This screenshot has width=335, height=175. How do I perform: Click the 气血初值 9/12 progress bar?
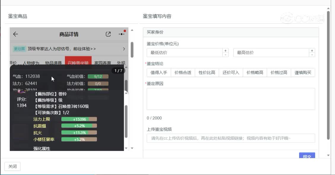tap(98, 77)
